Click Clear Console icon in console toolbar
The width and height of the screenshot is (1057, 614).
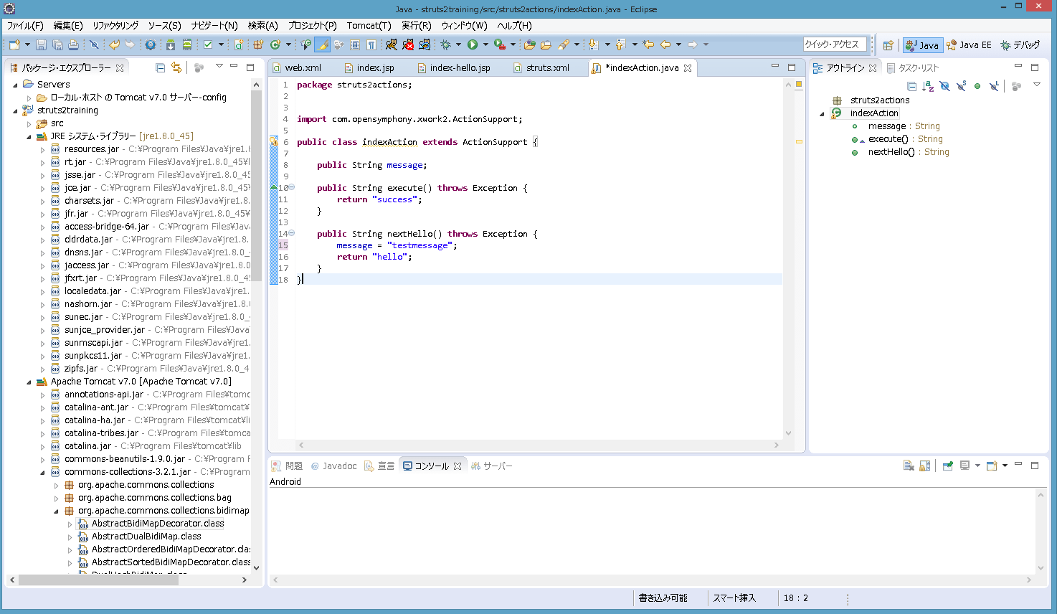[x=909, y=466]
